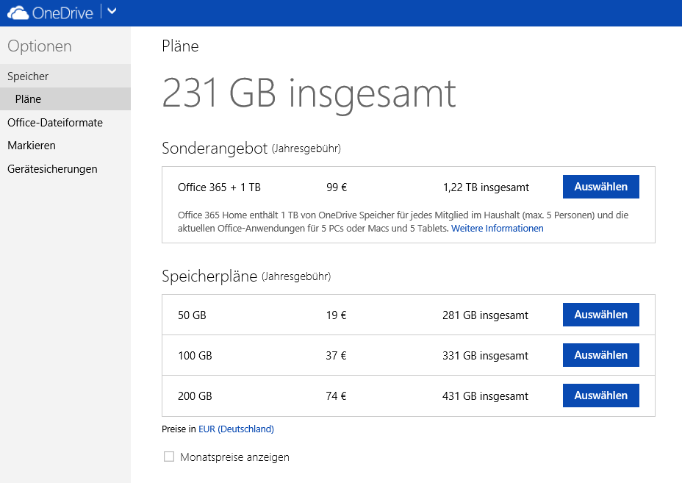Open the Weitere Informationen link

497,229
